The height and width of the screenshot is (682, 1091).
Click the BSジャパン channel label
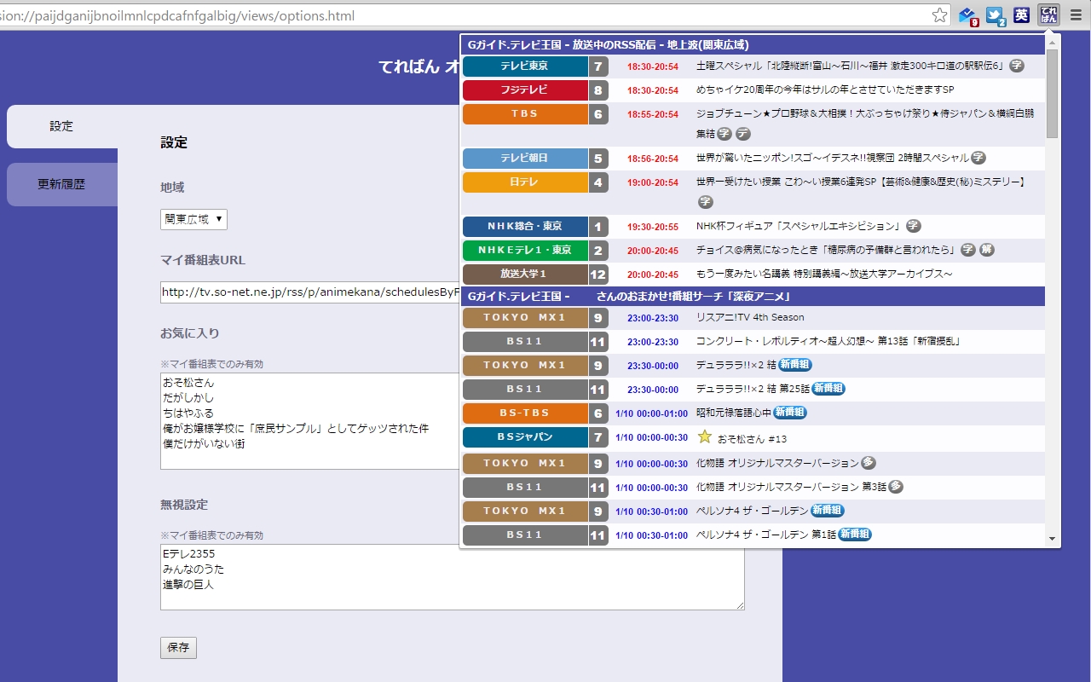[525, 437]
